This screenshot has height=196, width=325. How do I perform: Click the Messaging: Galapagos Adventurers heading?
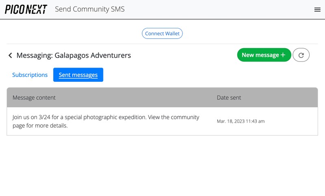click(x=74, y=55)
